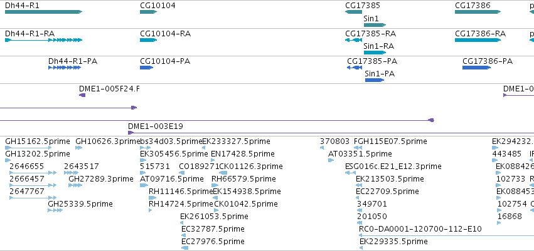Select transcript CG10104-RA

coord(149,40)
